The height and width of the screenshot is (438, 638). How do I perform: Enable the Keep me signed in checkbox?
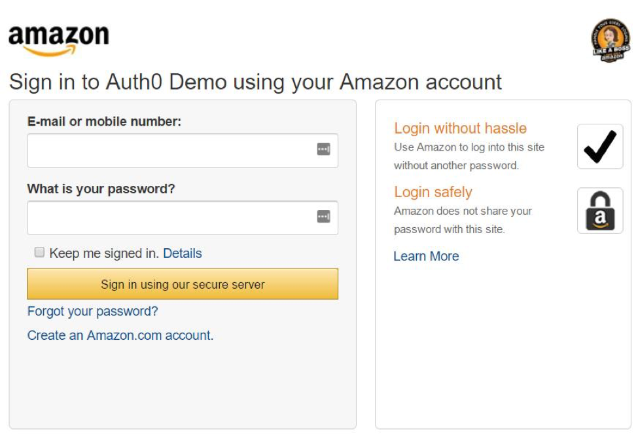click(x=39, y=252)
